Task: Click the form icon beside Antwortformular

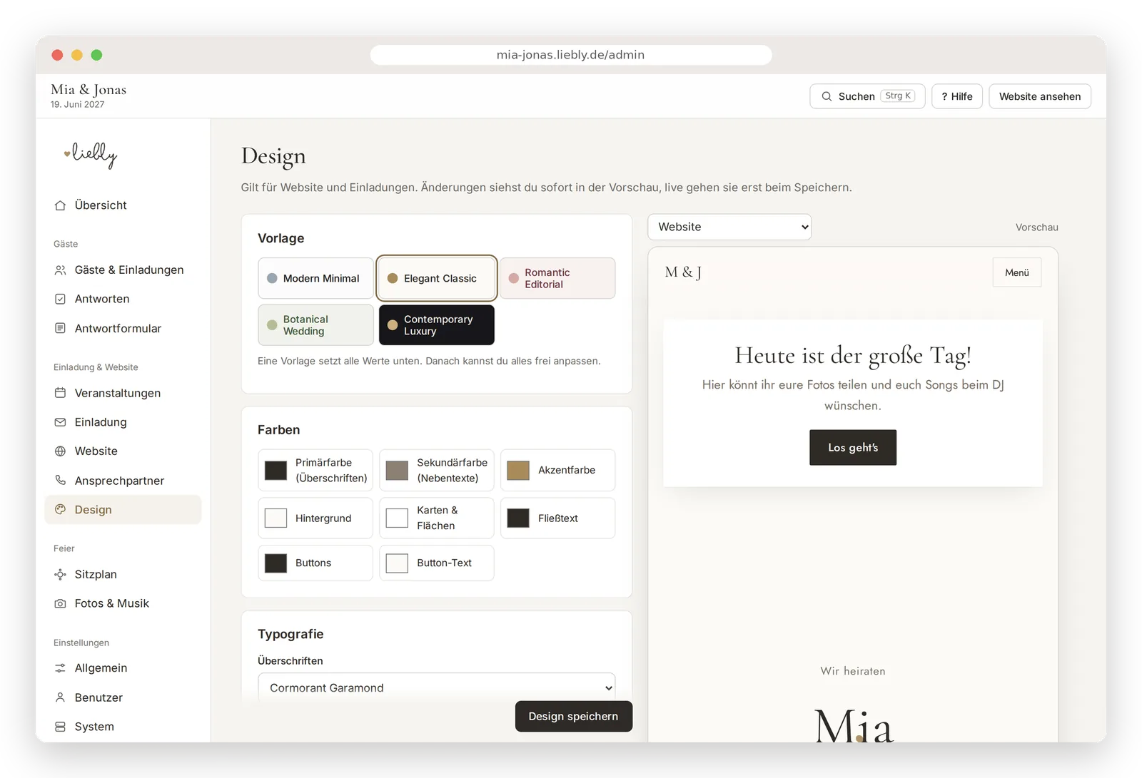Action: click(60, 328)
